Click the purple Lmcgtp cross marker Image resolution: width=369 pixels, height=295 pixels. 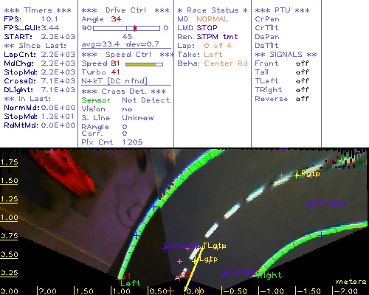click(165, 248)
